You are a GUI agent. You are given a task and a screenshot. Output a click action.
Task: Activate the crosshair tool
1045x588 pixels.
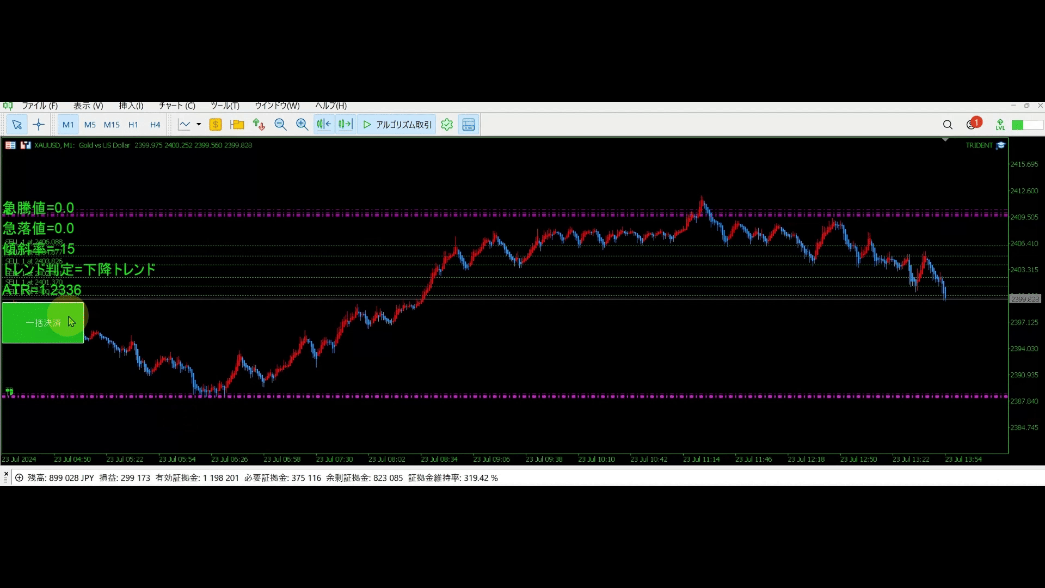click(x=39, y=125)
